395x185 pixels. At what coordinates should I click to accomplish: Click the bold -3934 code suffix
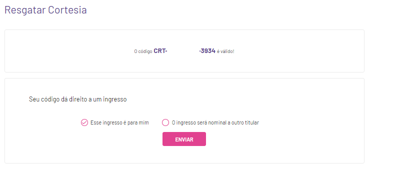(x=207, y=51)
